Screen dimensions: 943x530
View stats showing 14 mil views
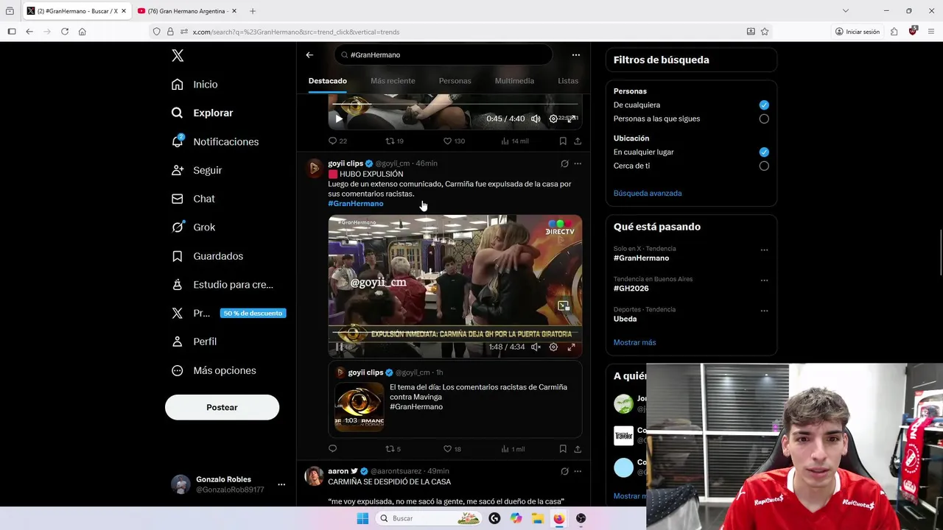coord(514,141)
